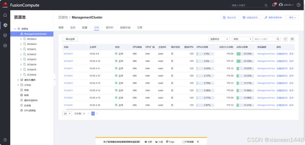Click the global keyword search field
The height and width of the screenshot is (145, 305).
[247, 5]
